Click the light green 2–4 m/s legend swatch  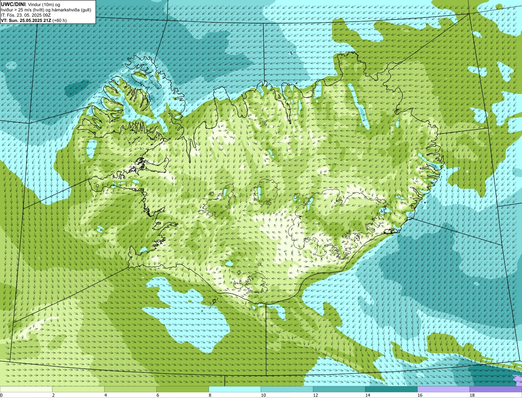pos(78,389)
